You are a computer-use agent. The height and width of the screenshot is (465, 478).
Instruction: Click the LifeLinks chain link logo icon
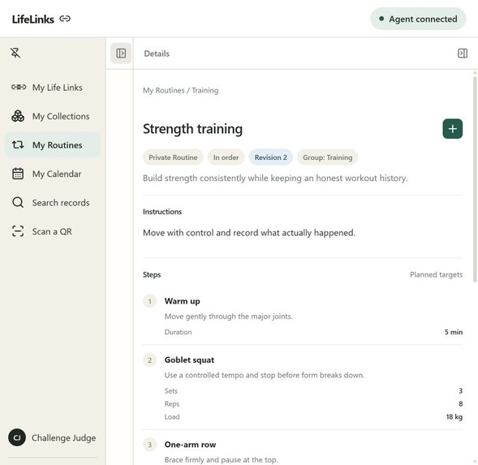coord(65,19)
